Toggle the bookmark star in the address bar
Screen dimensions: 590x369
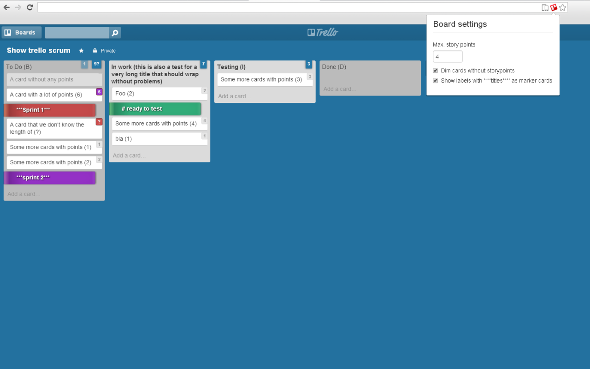(x=562, y=7)
